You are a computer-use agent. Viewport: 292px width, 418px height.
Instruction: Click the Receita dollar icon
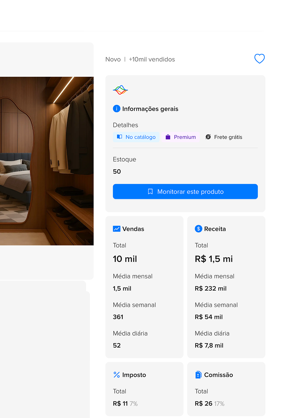pyautogui.click(x=198, y=229)
